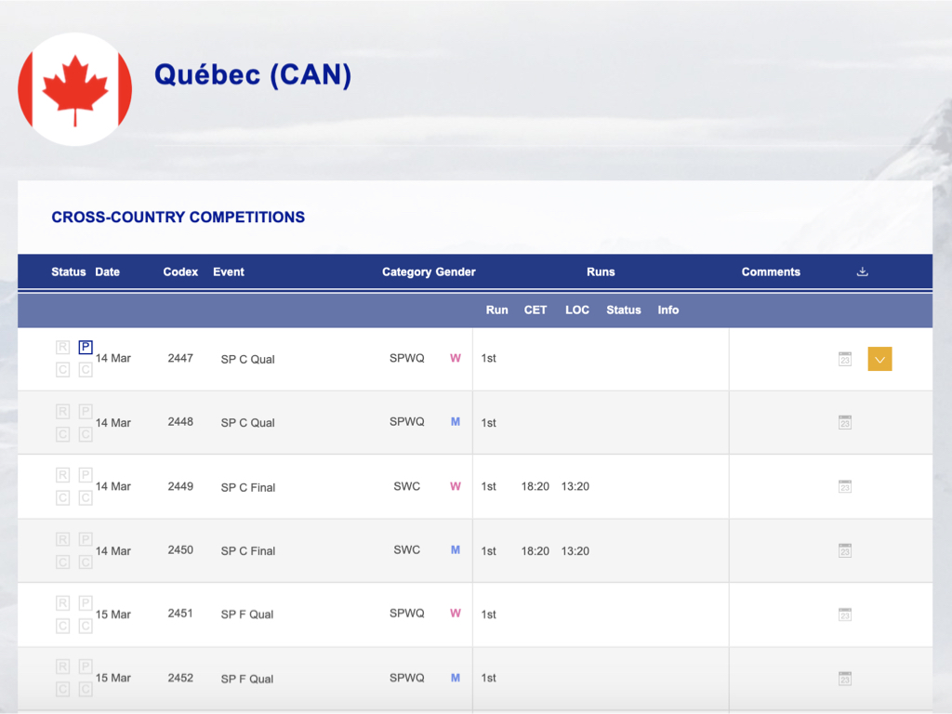This screenshot has height=714, width=952.
Task: Click calendar icon for codex 2450 row
Action: click(844, 550)
